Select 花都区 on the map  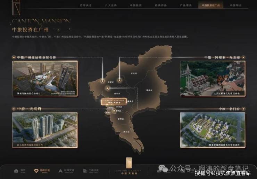tap(110, 82)
